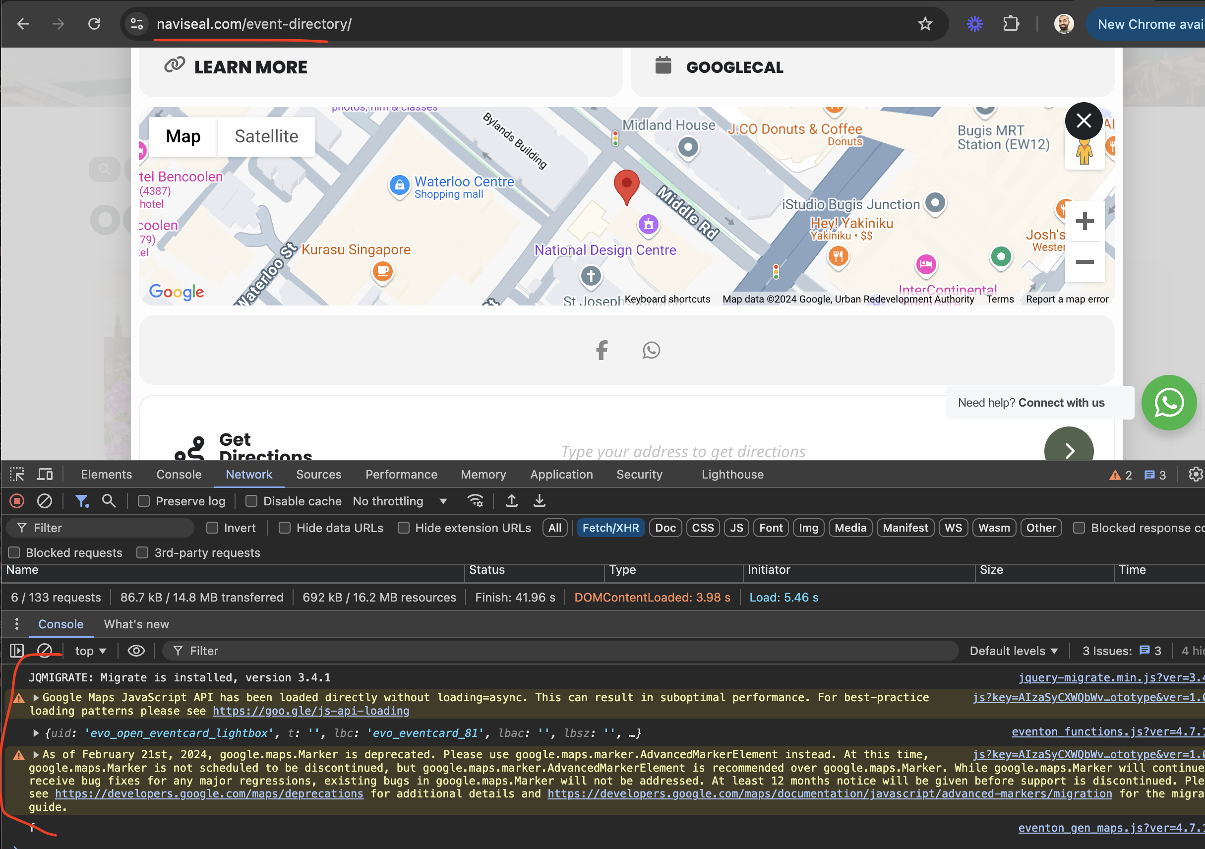Viewport: 1205px width, 849px height.
Task: Share event via WhatsApp outline icon
Action: tap(651, 350)
